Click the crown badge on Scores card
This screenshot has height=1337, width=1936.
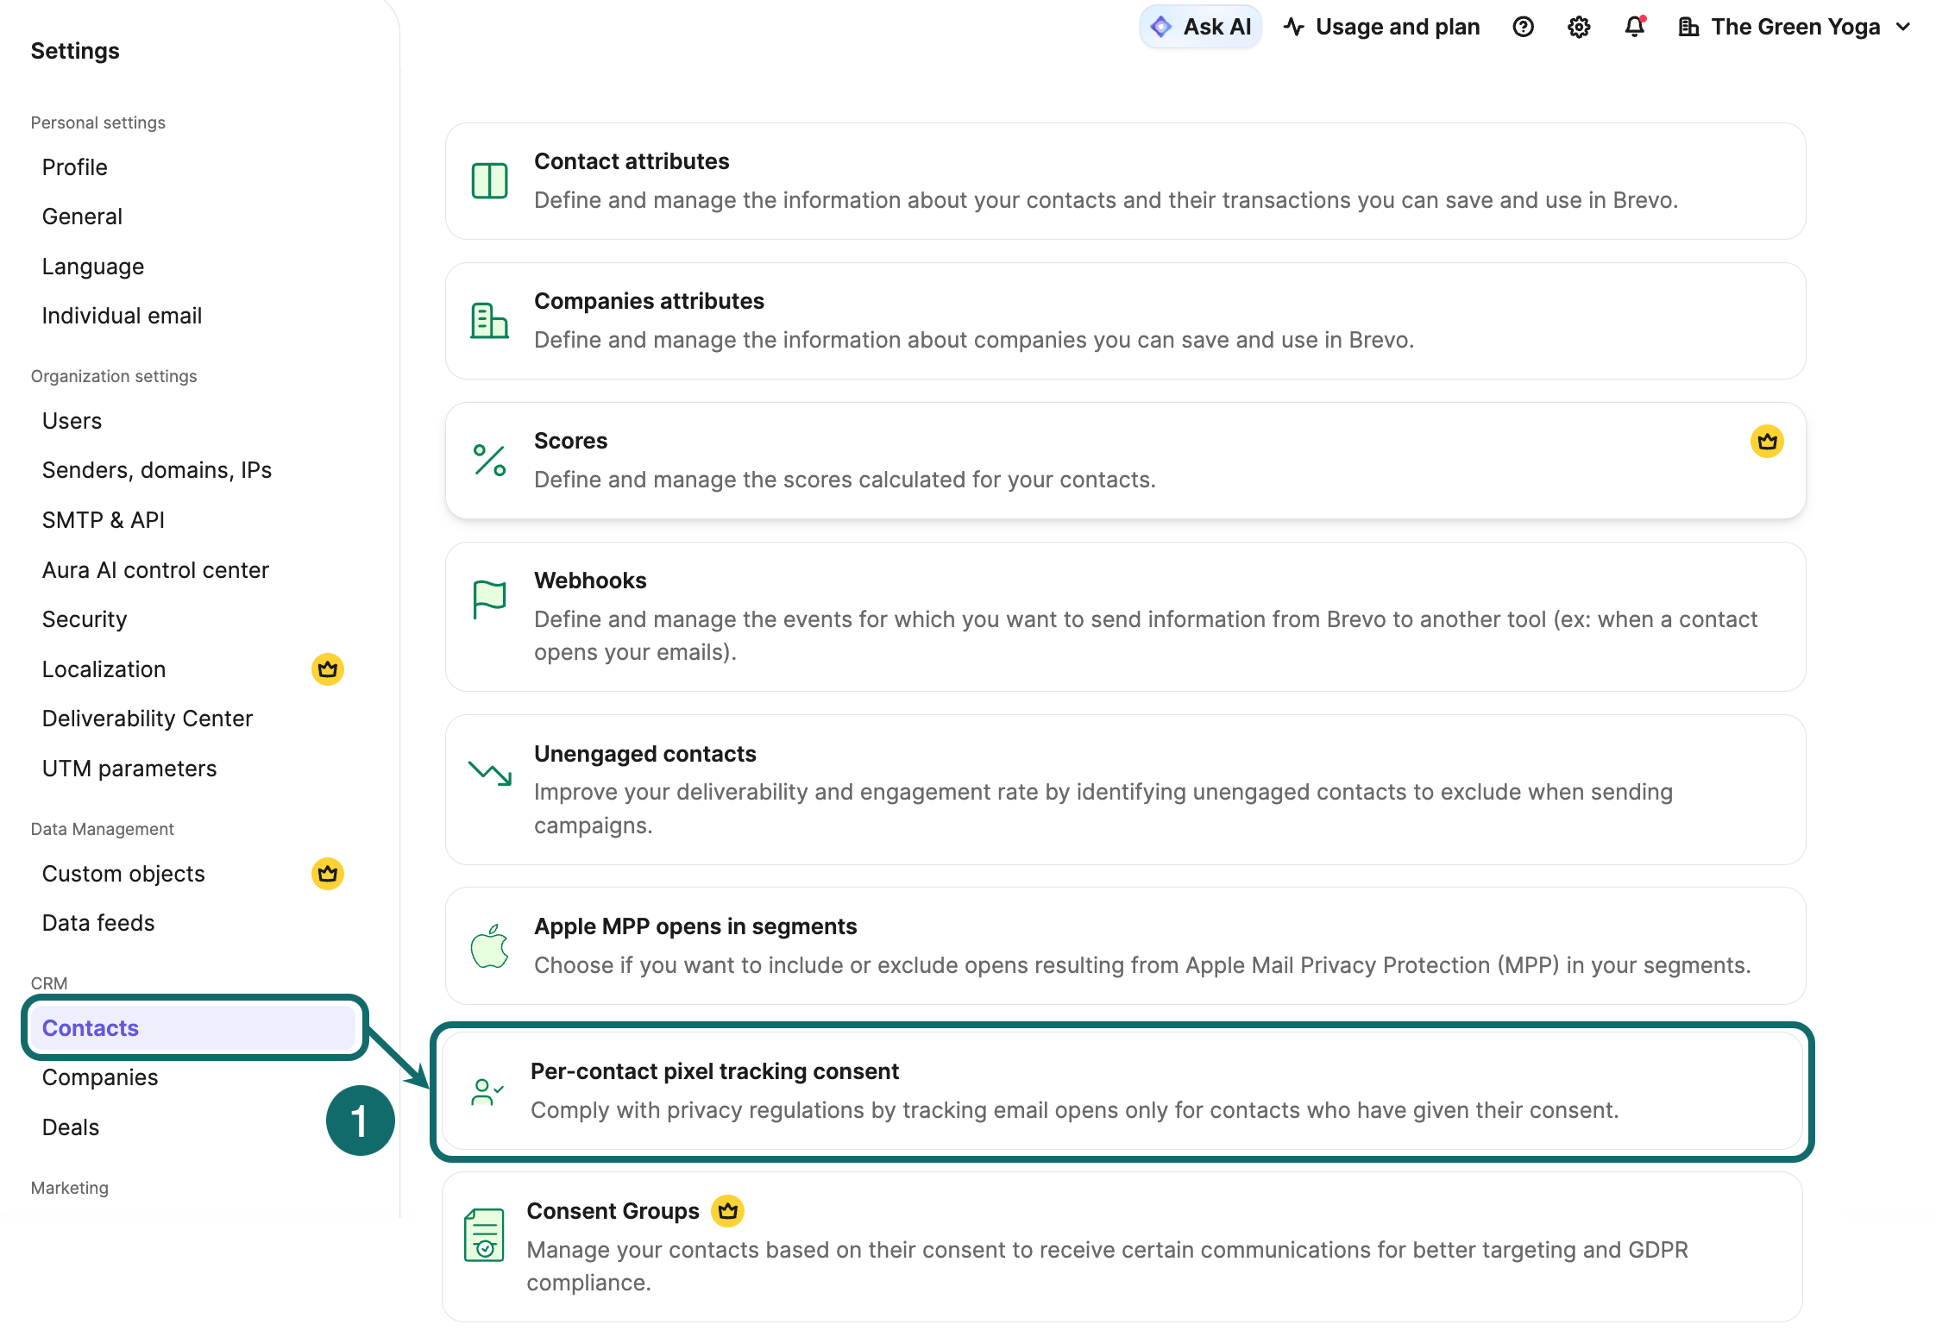tap(1767, 442)
